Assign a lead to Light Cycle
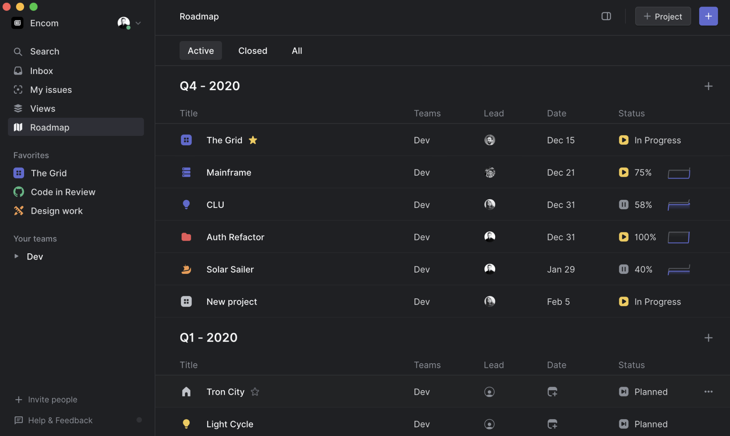The image size is (730, 436). [489, 424]
